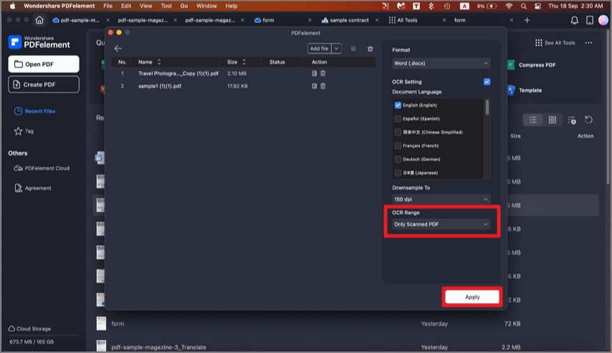Open the Tool menu
The height and width of the screenshot is (353, 612).
[166, 6]
